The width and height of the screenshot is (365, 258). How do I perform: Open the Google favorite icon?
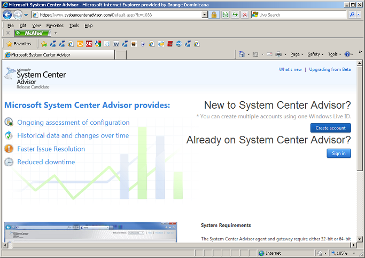[x=98, y=44]
